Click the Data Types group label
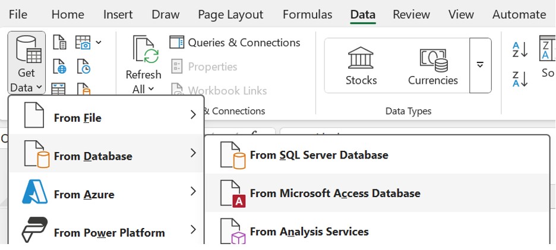Viewport: 556px width, 250px height. tap(409, 111)
